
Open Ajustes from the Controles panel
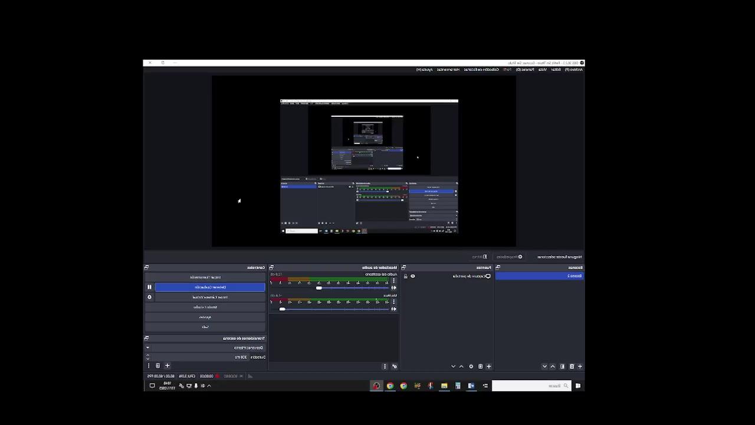coord(205,317)
